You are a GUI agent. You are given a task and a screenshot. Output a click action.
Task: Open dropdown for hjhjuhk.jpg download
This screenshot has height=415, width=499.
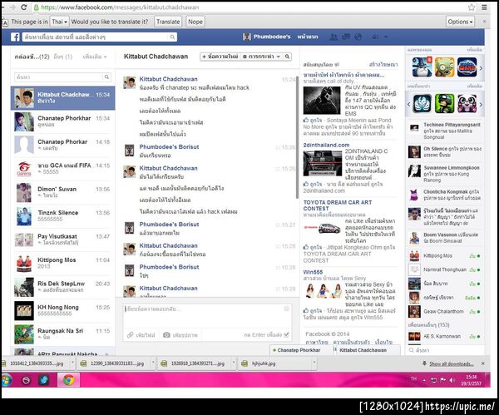[314, 363]
